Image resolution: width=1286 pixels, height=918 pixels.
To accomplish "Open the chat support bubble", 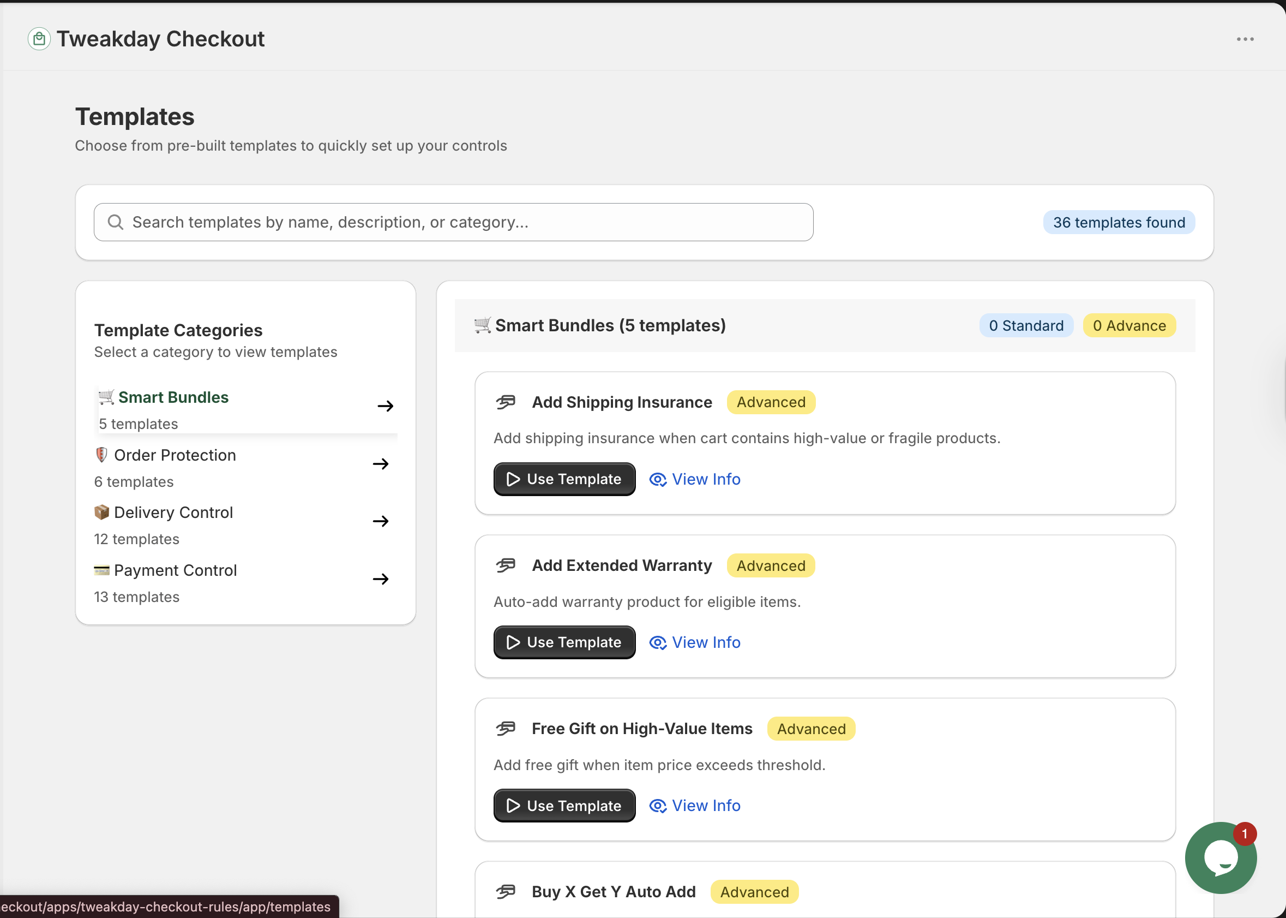I will [x=1221, y=857].
